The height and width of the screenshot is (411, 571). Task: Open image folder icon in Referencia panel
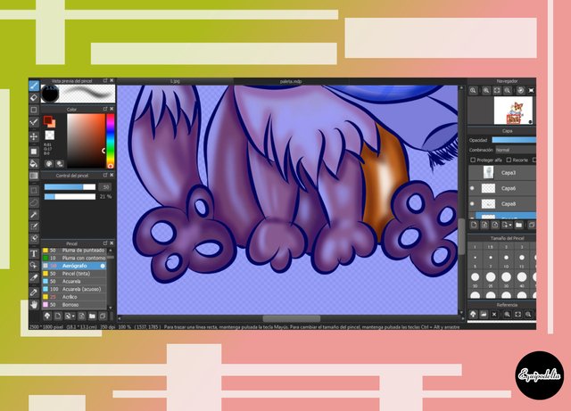[x=484, y=314]
